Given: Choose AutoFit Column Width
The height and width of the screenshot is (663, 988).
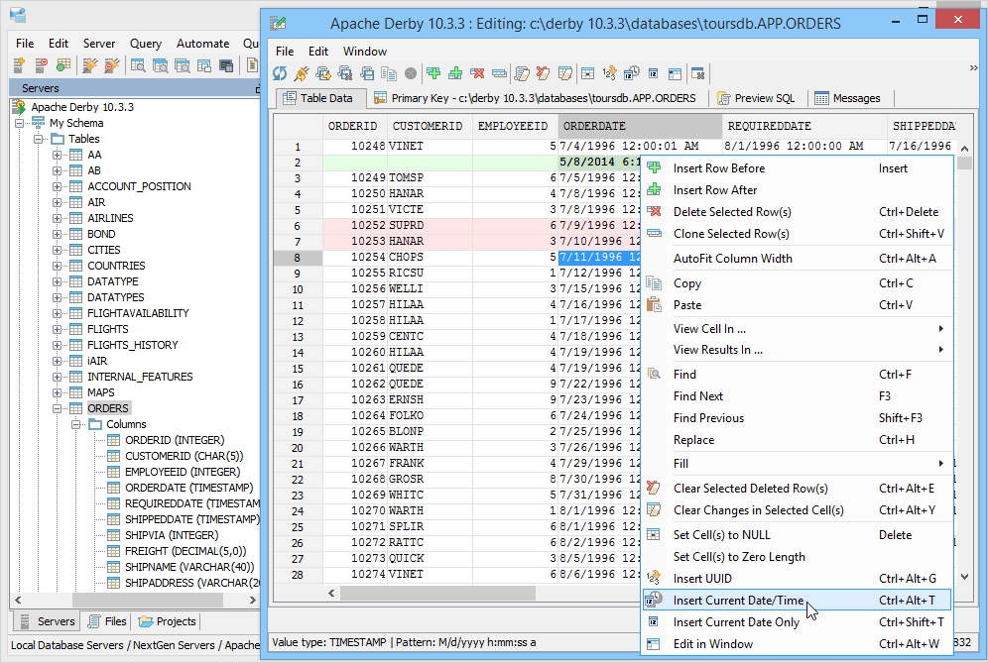Looking at the screenshot, I should (x=797, y=258).
